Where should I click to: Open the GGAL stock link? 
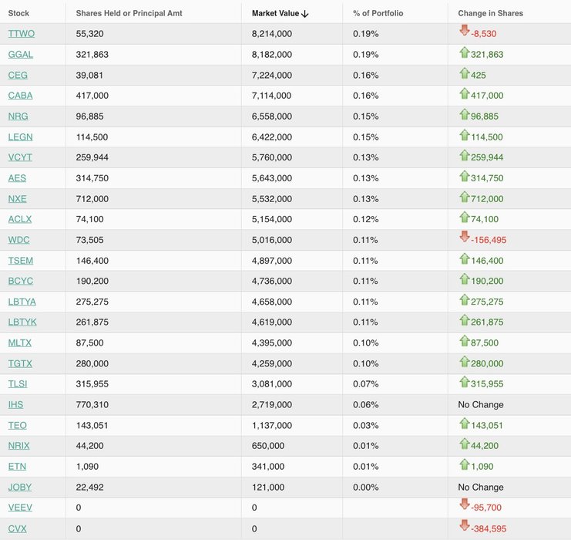(20, 54)
